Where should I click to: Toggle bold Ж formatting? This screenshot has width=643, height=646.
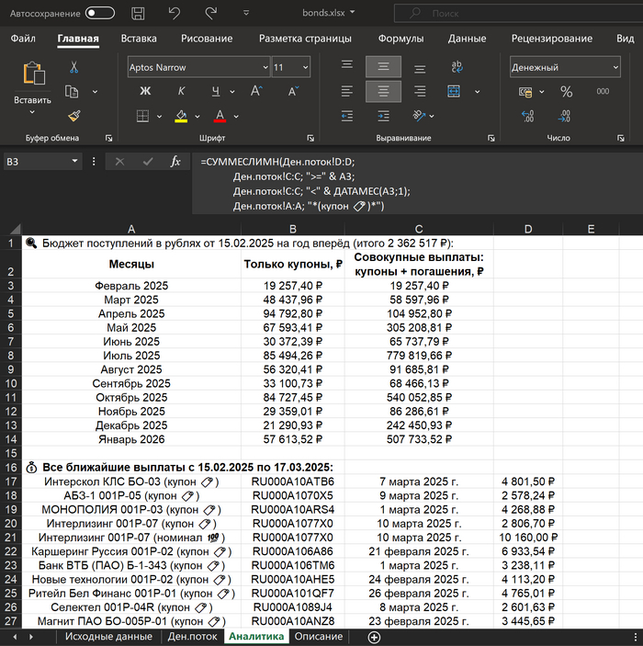(144, 91)
